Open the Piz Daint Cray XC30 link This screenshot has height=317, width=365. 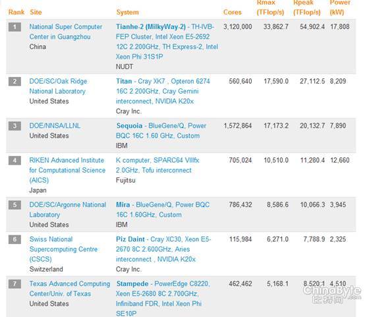coord(163,249)
